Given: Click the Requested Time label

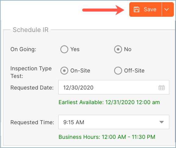Looking at the screenshot, I should point(32,122).
